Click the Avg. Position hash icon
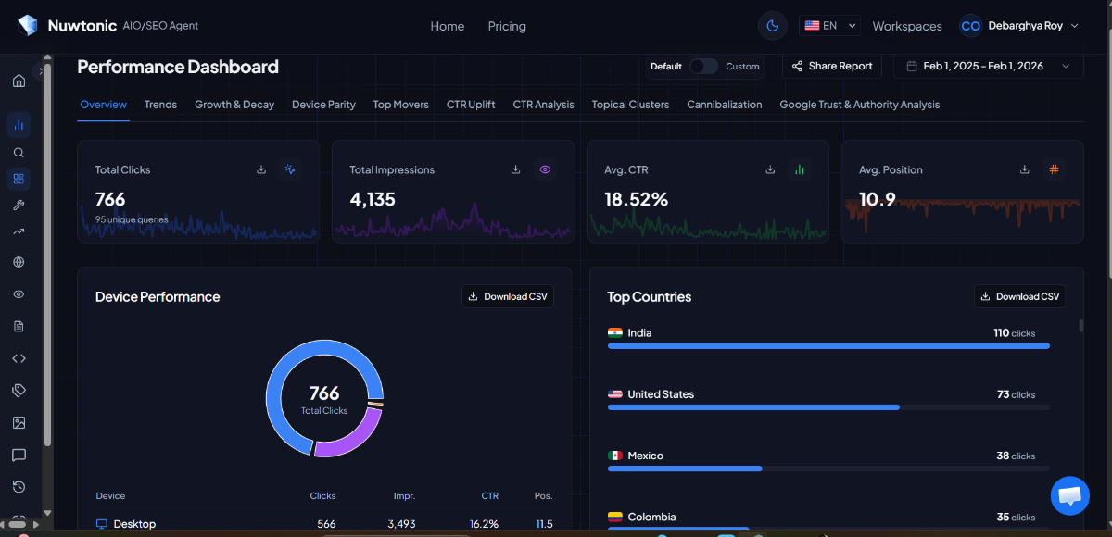Screen dimensions: 1112x537 click(1054, 169)
